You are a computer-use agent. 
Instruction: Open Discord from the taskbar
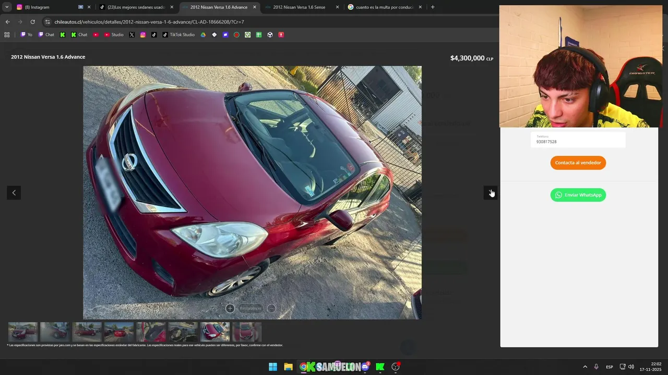pyautogui.click(x=365, y=367)
